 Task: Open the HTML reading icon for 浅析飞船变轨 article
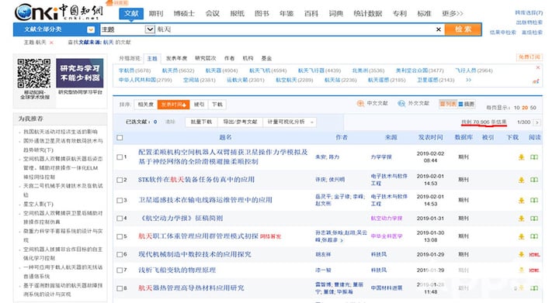click(x=534, y=270)
